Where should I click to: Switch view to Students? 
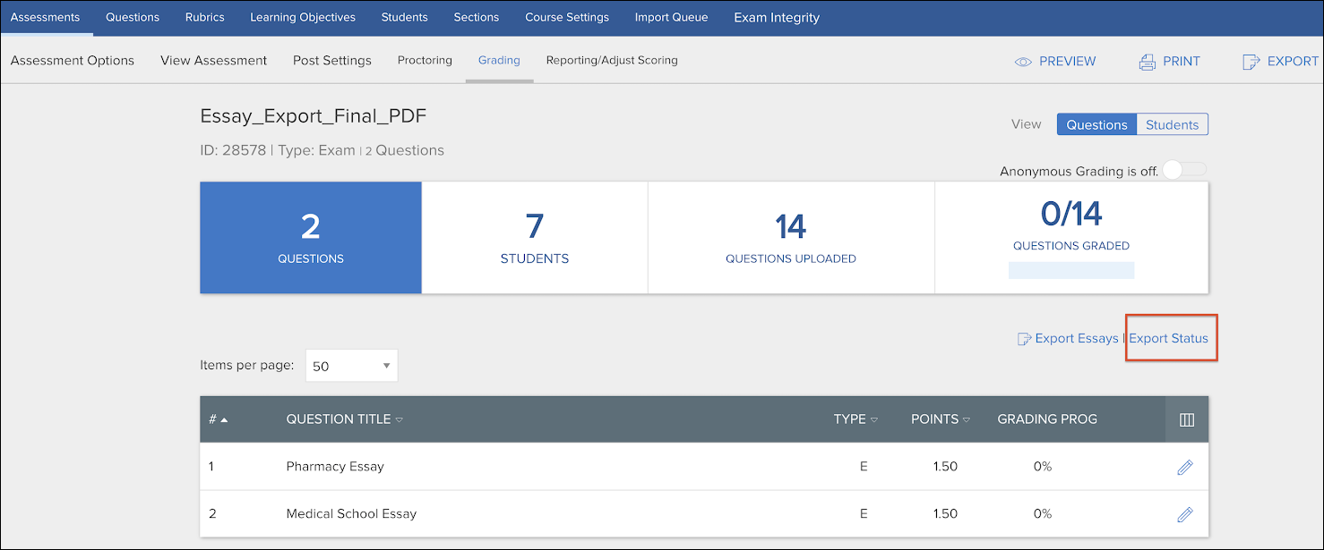click(1172, 124)
